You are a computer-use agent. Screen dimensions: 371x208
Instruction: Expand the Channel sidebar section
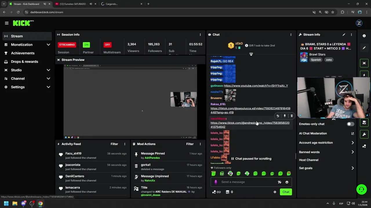click(48, 79)
